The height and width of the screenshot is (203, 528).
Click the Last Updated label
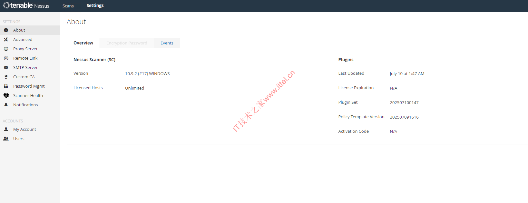tap(351, 73)
